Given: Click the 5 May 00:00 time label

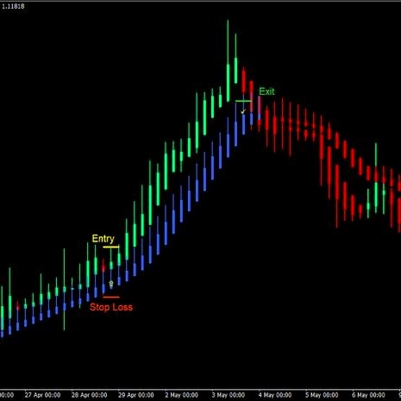Looking at the screenshot, I should click(x=322, y=395).
